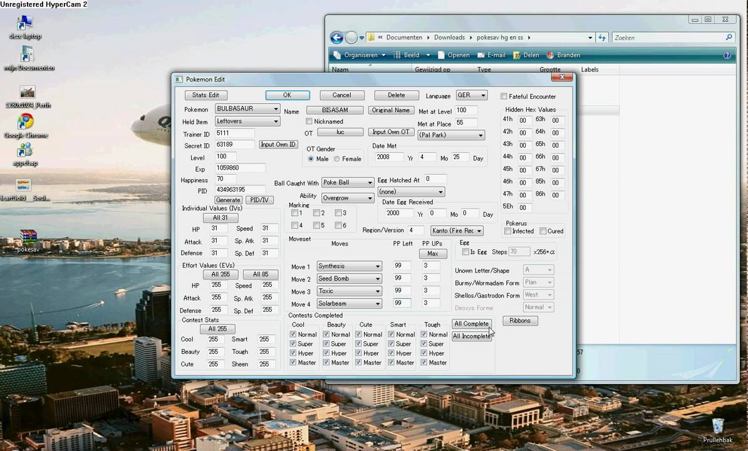Select the 'appelsap' desktop shortcut

(x=25, y=155)
